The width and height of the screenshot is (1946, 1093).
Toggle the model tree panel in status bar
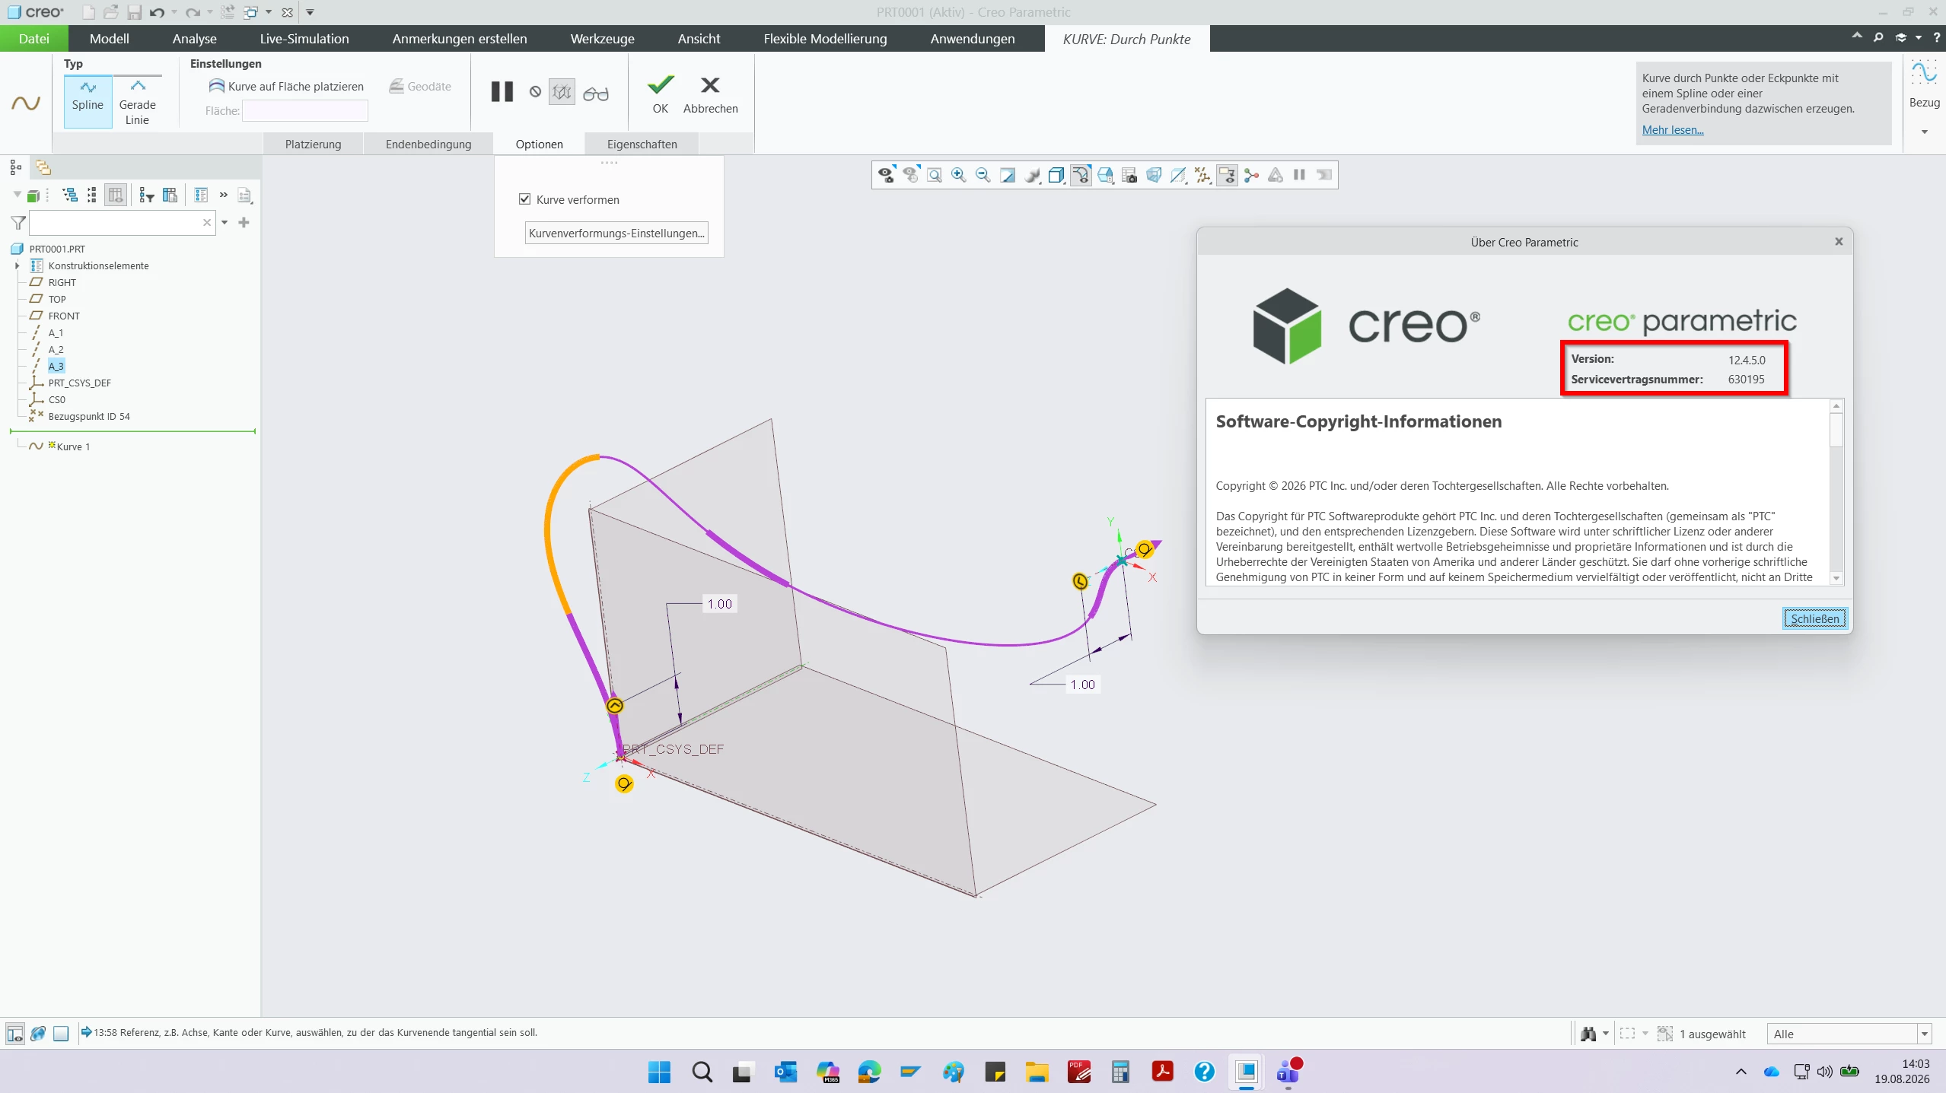[x=15, y=1034]
